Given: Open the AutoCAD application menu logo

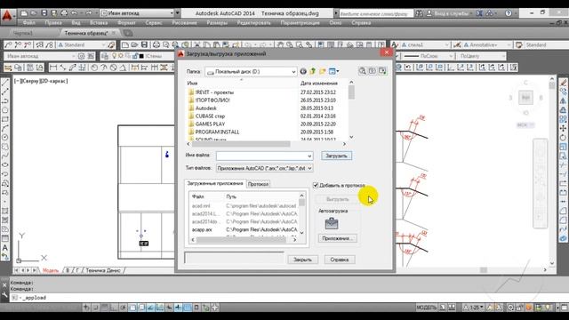Looking at the screenshot, I should pyautogui.click(x=7, y=15).
